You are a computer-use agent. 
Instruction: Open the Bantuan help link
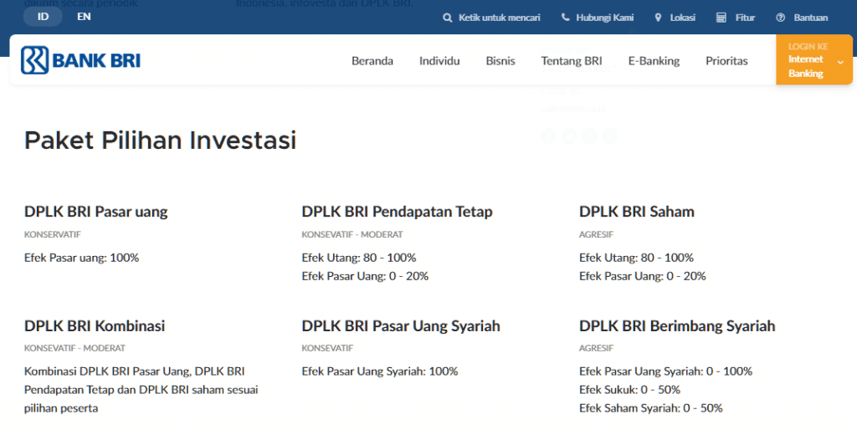[810, 18]
